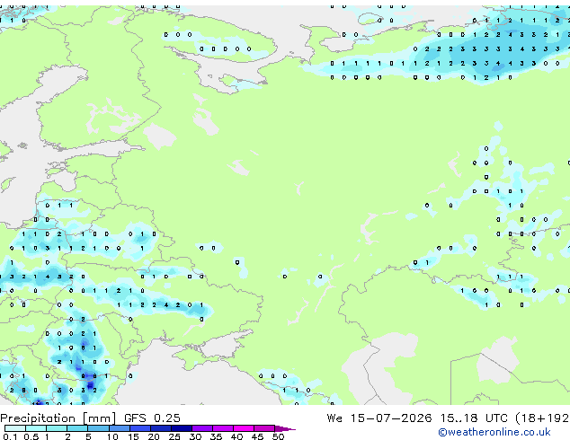Click the 2–5 mm legend swatch
This screenshot has height=440, width=570.
pyautogui.click(x=77, y=428)
